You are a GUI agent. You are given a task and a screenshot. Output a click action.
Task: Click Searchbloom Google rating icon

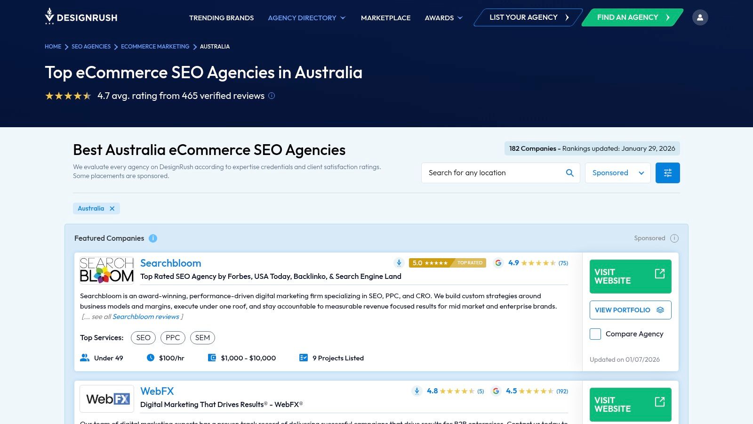tap(498, 263)
